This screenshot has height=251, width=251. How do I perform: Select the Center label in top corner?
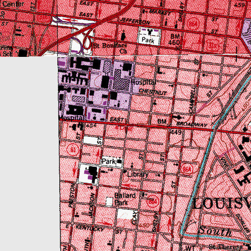pos(13,4)
